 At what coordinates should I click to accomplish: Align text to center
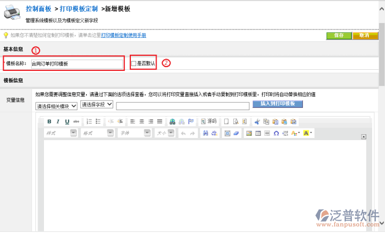tap(142, 122)
